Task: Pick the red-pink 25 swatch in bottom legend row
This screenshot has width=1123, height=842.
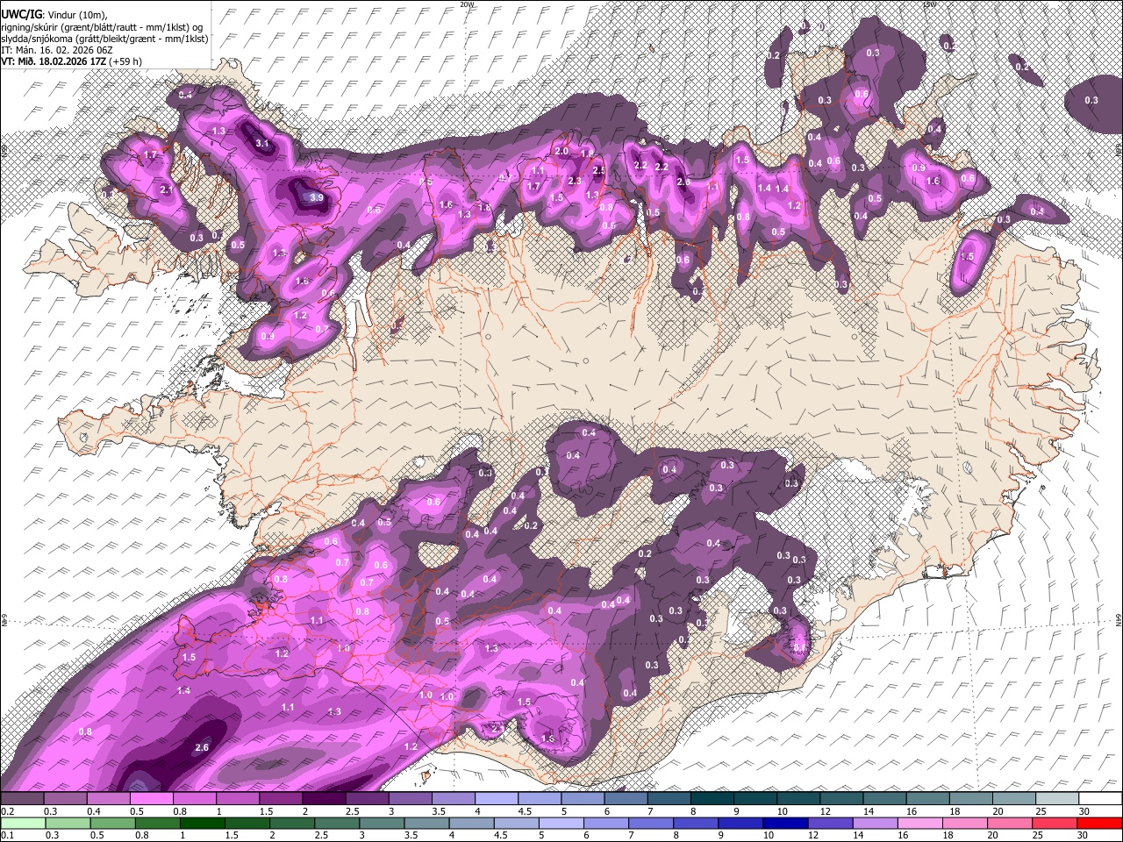Action: (x=1055, y=824)
